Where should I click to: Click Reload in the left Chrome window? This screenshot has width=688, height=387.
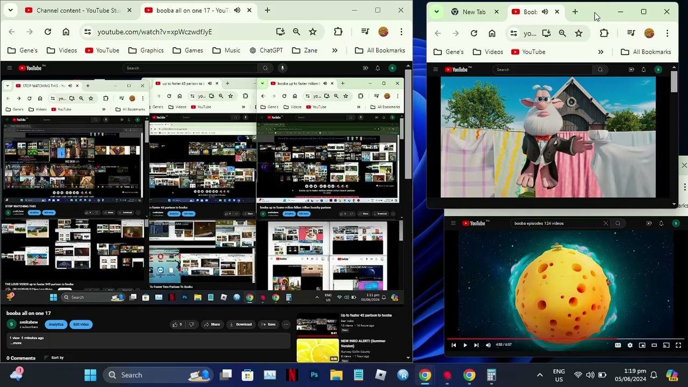(x=48, y=32)
